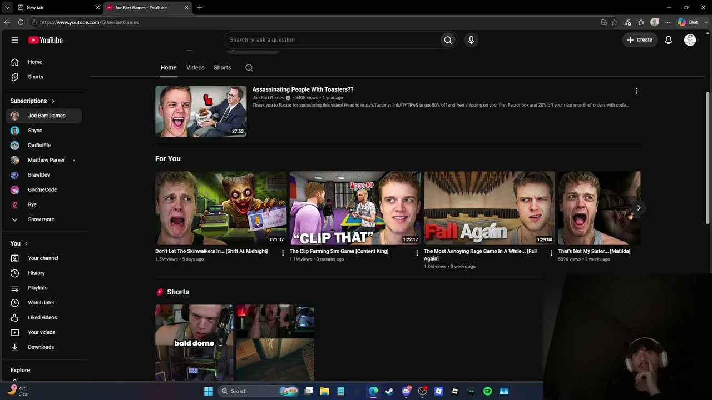Viewport: 712px width, 400px height.
Task: Open Downloads in the sidebar
Action: (x=43, y=347)
